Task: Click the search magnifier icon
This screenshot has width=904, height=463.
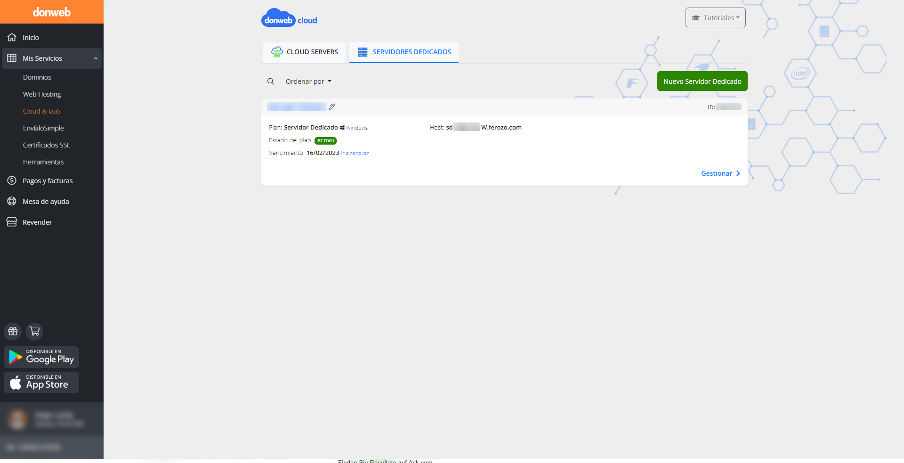Action: pos(271,81)
